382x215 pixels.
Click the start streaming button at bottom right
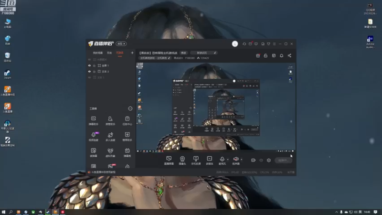283,160
